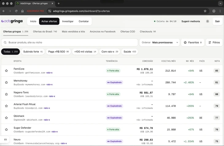The width and height of the screenshot is (224, 146).
Task: Click Coleta de 04/10 status
Action: [165, 21]
